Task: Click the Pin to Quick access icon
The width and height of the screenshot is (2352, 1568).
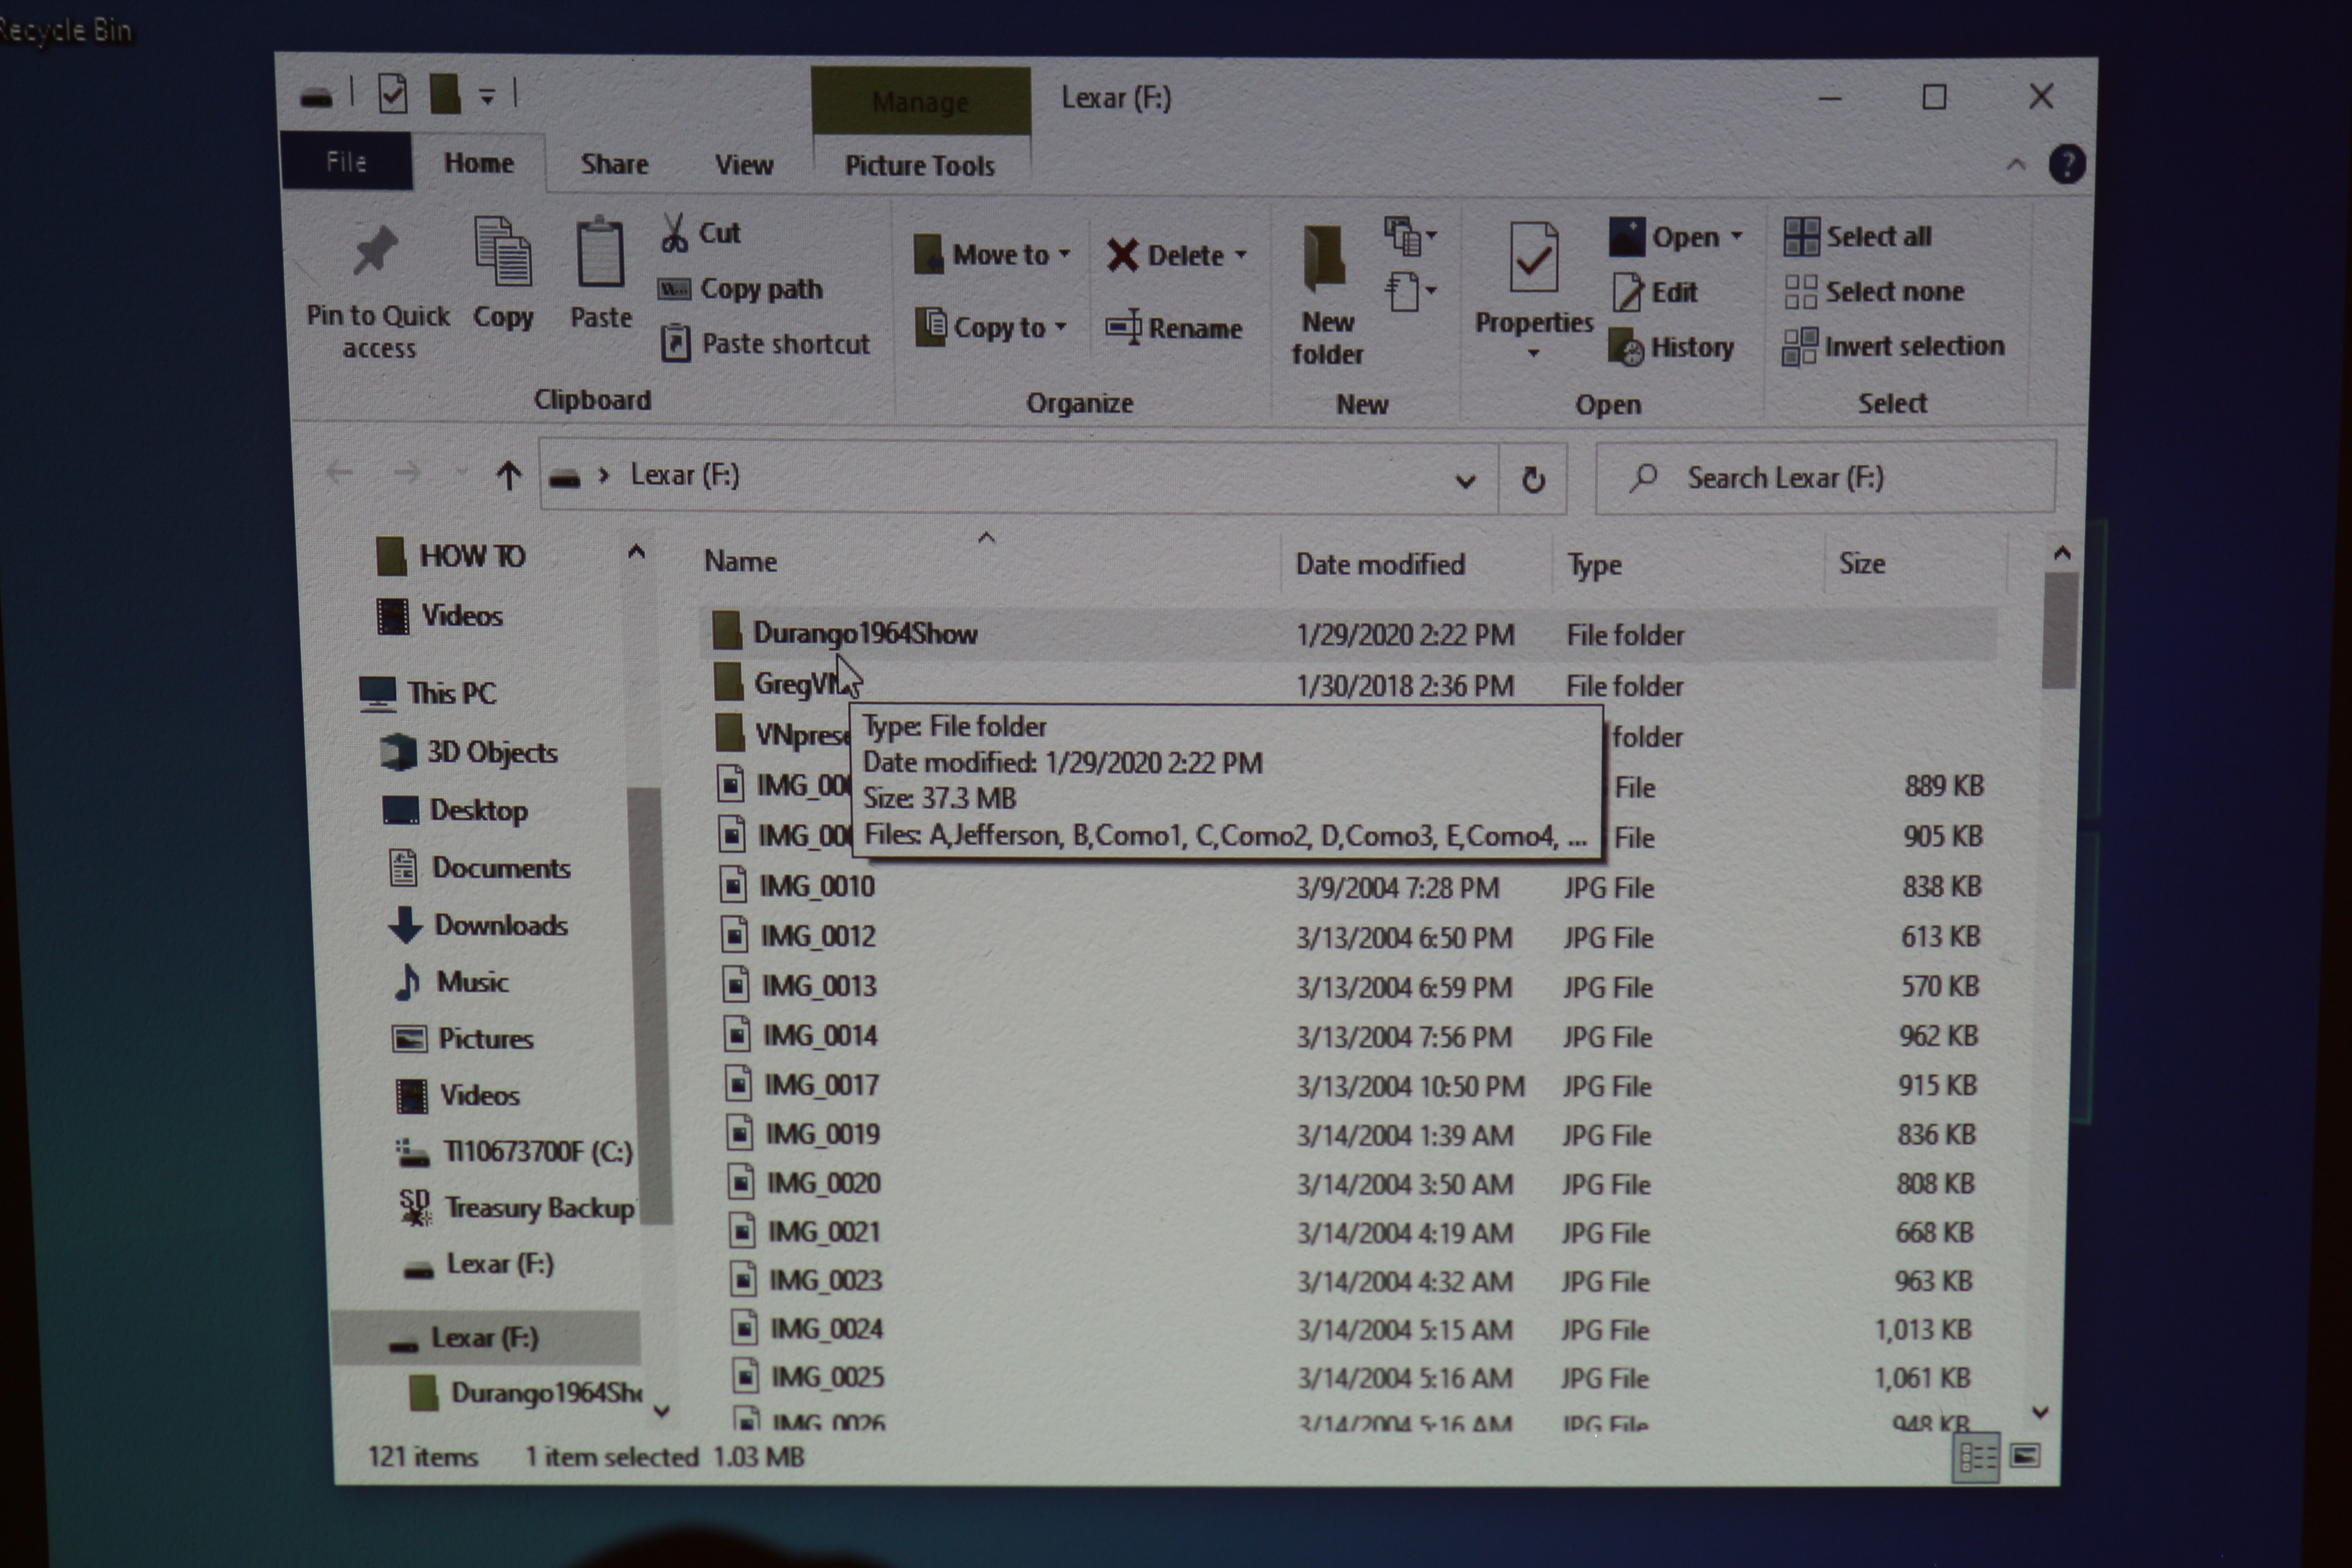Action: tap(376, 250)
